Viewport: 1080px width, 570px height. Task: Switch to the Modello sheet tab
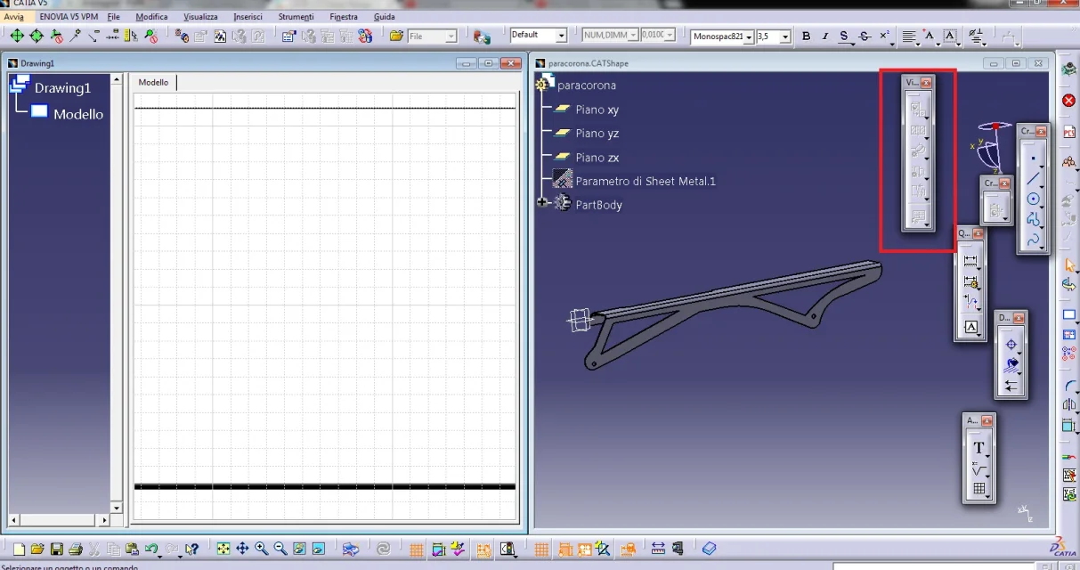pyautogui.click(x=153, y=82)
